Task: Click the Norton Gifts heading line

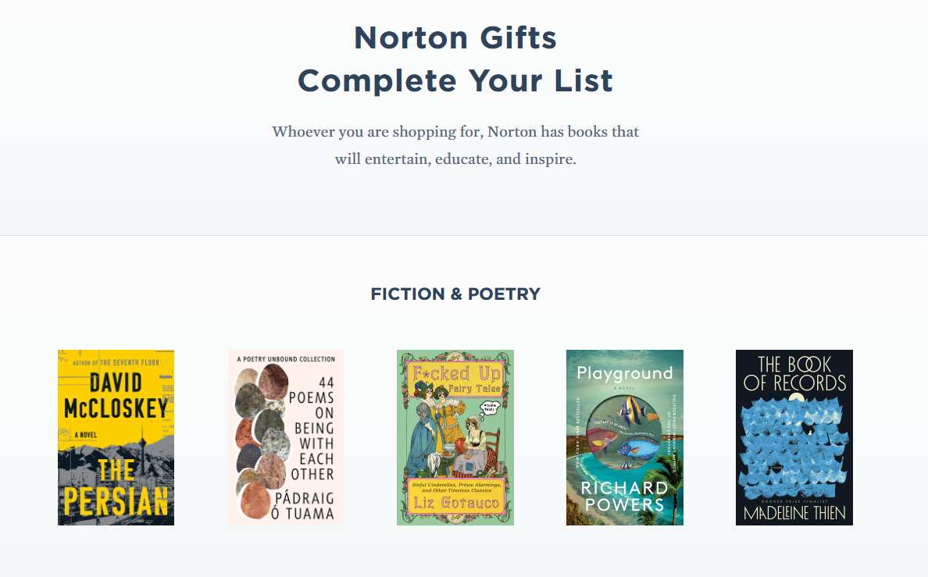Action: 455,37
